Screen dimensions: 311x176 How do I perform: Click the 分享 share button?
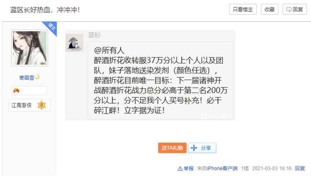point(202,148)
